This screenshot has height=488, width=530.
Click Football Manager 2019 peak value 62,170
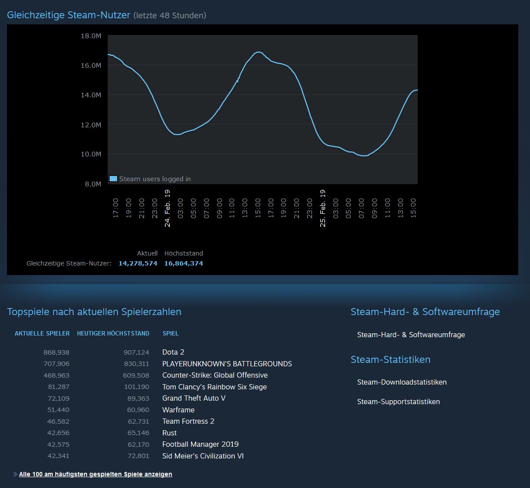point(138,445)
